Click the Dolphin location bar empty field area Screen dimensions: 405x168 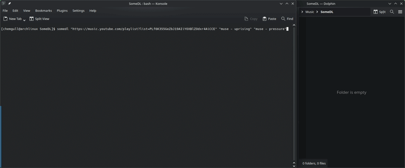pyautogui.click(x=352, y=12)
